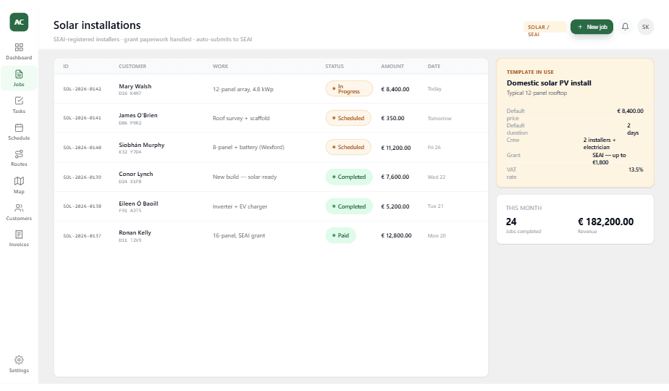Viewport: 669px width, 391px height.
Task: Click the AC app logo
Action: pyautogui.click(x=19, y=22)
